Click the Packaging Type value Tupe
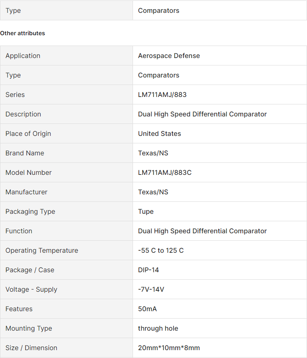This screenshot has height=358, width=307. click(x=146, y=212)
